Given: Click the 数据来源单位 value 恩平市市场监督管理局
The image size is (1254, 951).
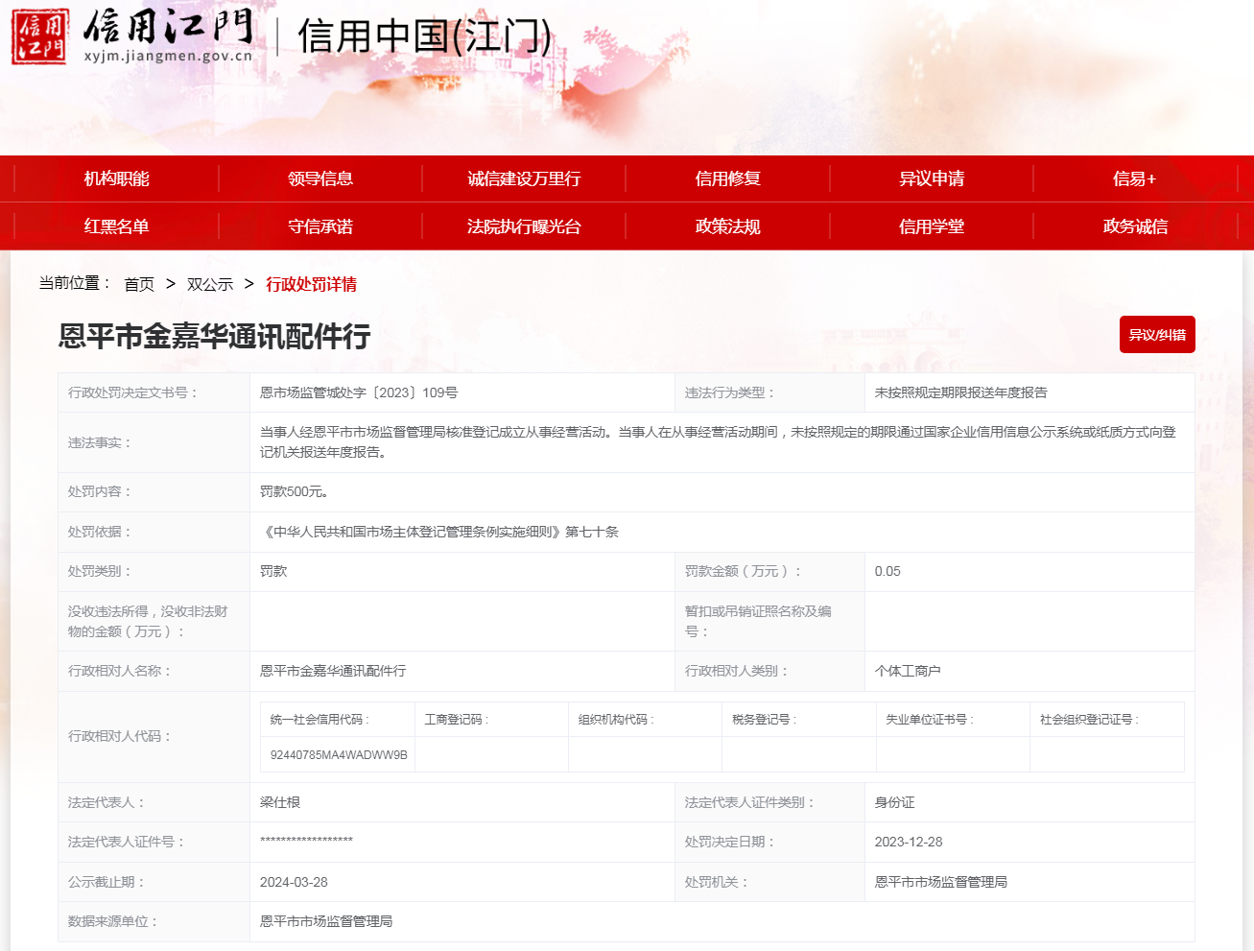Looking at the screenshot, I should click(x=326, y=921).
